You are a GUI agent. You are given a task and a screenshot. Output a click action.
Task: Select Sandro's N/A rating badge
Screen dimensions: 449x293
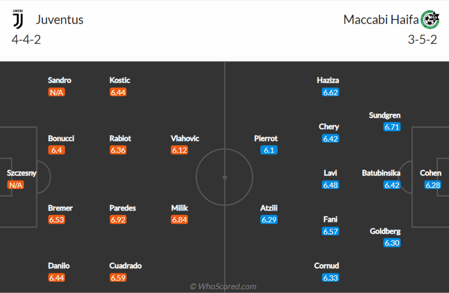(x=57, y=92)
